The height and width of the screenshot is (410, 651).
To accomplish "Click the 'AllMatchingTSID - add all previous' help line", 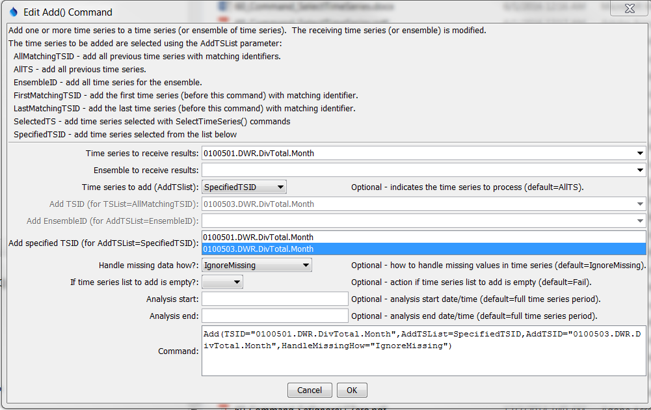I will point(147,57).
